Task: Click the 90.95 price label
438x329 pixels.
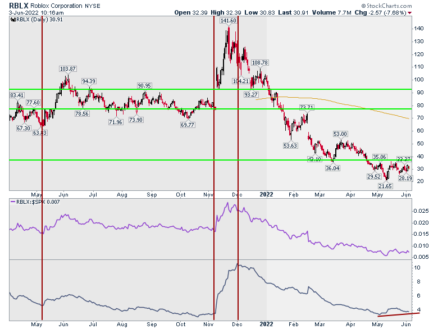Action: [x=144, y=86]
